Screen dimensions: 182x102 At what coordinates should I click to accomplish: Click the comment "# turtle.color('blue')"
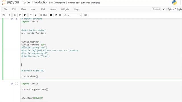36,56
